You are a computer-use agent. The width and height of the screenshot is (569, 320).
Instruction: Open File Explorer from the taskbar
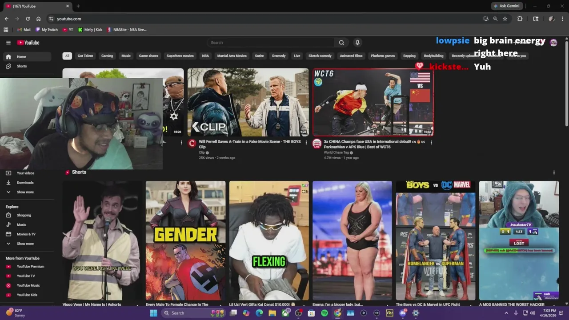(x=272, y=313)
